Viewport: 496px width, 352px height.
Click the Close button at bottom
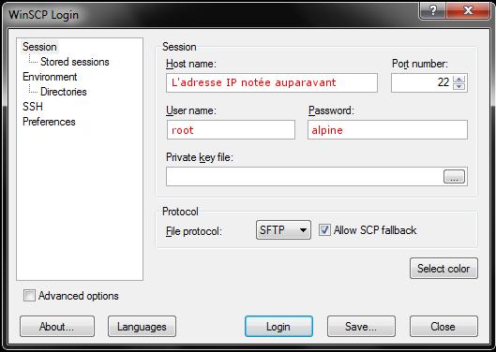(443, 327)
